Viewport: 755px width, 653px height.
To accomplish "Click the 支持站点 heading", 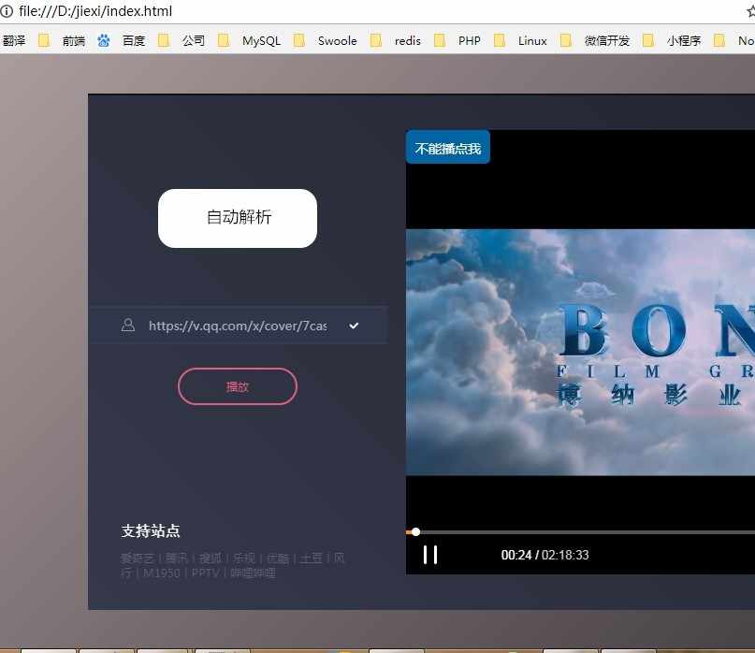I will click(x=151, y=530).
